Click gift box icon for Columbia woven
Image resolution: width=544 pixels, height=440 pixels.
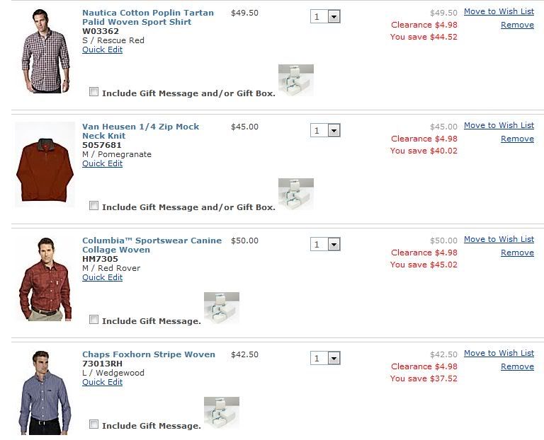222,308
